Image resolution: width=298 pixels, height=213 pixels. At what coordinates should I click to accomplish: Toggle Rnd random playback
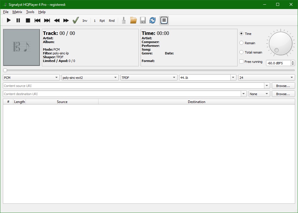(112, 21)
